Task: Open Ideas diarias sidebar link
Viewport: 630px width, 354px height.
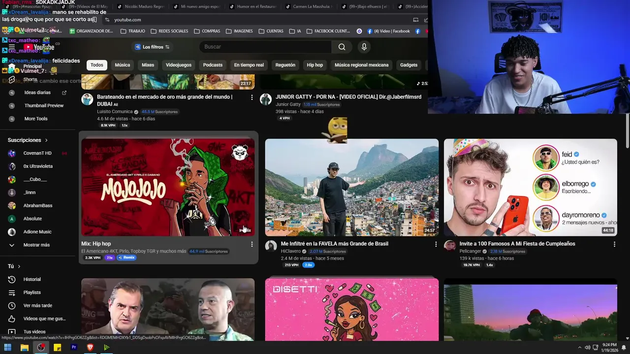Action: coord(36,92)
